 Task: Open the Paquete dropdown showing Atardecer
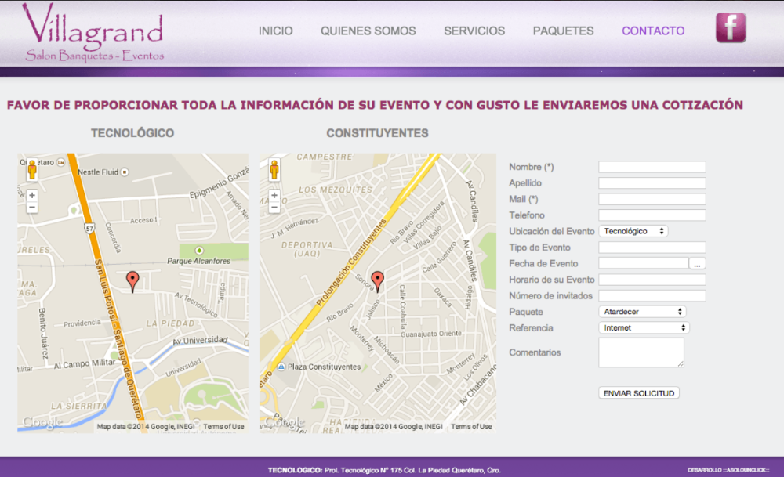(642, 312)
